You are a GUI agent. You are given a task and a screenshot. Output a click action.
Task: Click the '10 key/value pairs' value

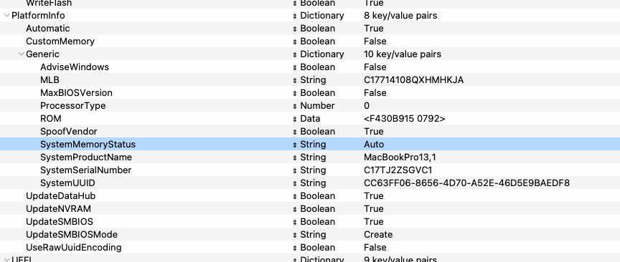[403, 54]
